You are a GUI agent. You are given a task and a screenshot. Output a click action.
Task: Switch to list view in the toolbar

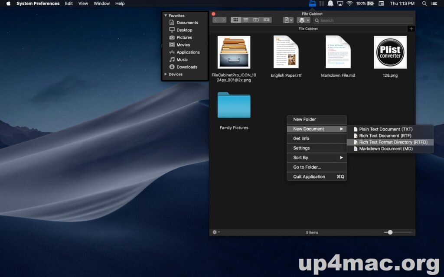pyautogui.click(x=245, y=20)
